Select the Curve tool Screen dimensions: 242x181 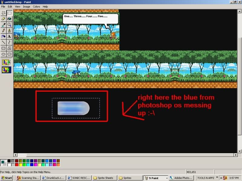click(x=9, y=42)
